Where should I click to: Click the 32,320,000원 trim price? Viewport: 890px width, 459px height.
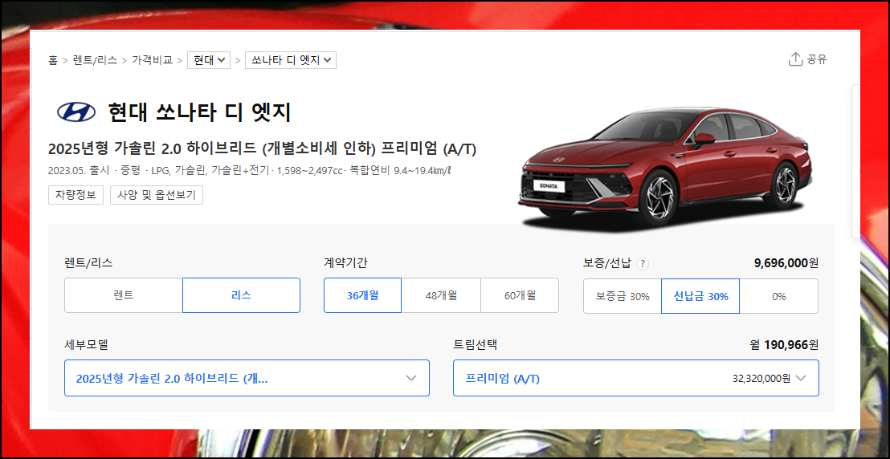(761, 379)
